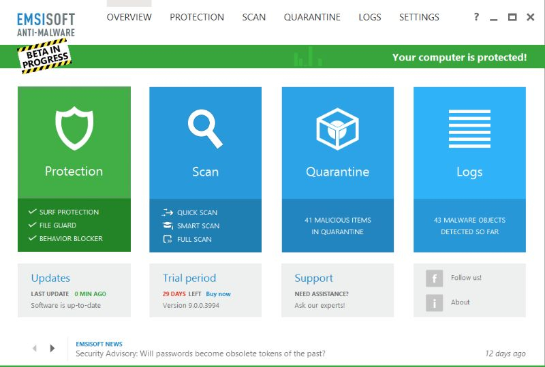Click the Quarantine tile title
The height and width of the screenshot is (367, 545).
pos(337,172)
